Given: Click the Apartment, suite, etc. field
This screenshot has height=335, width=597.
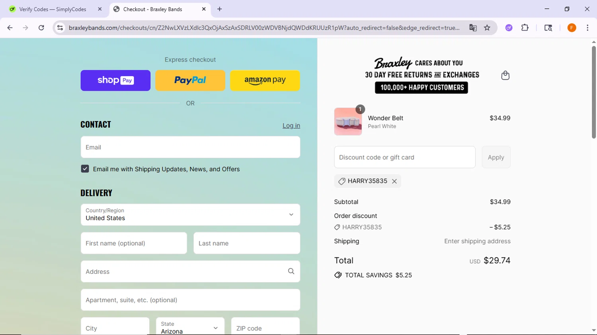Looking at the screenshot, I should click(x=190, y=300).
